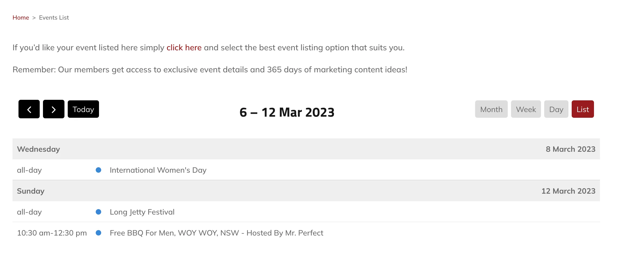The width and height of the screenshot is (619, 254).
Task: Jump to Today in the calendar
Action: [x=83, y=109]
